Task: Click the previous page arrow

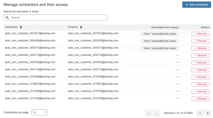Action: pos(156,113)
